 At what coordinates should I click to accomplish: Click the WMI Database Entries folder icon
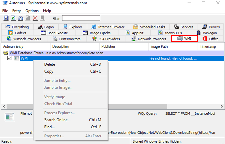6,53
